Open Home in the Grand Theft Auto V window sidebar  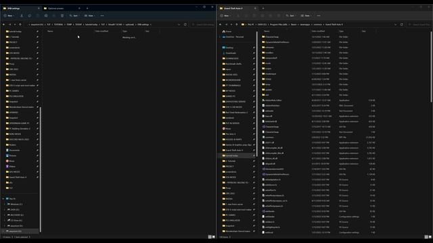point(227,32)
